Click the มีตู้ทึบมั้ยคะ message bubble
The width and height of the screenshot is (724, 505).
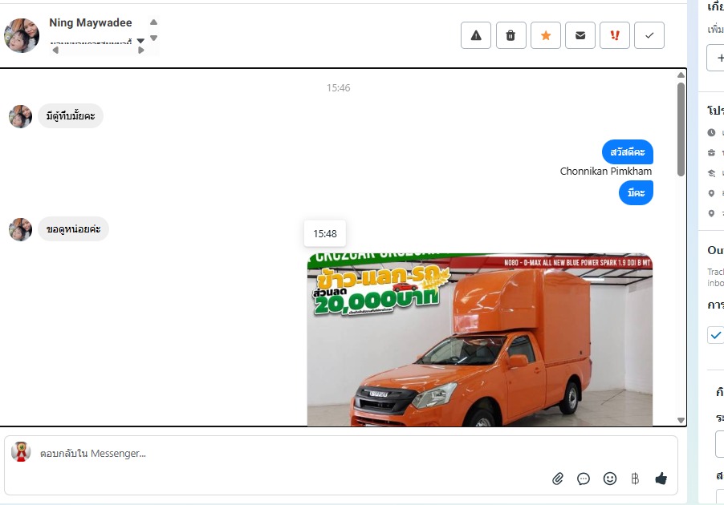coord(71,115)
